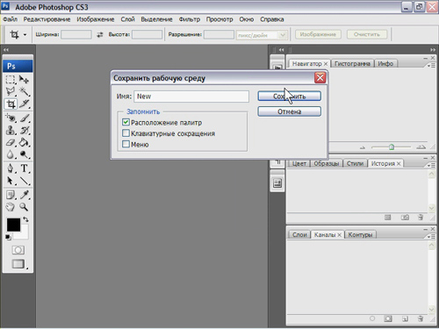The height and width of the screenshot is (329, 439).
Task: Select the Zoom magnifier tool
Action: click(24, 207)
